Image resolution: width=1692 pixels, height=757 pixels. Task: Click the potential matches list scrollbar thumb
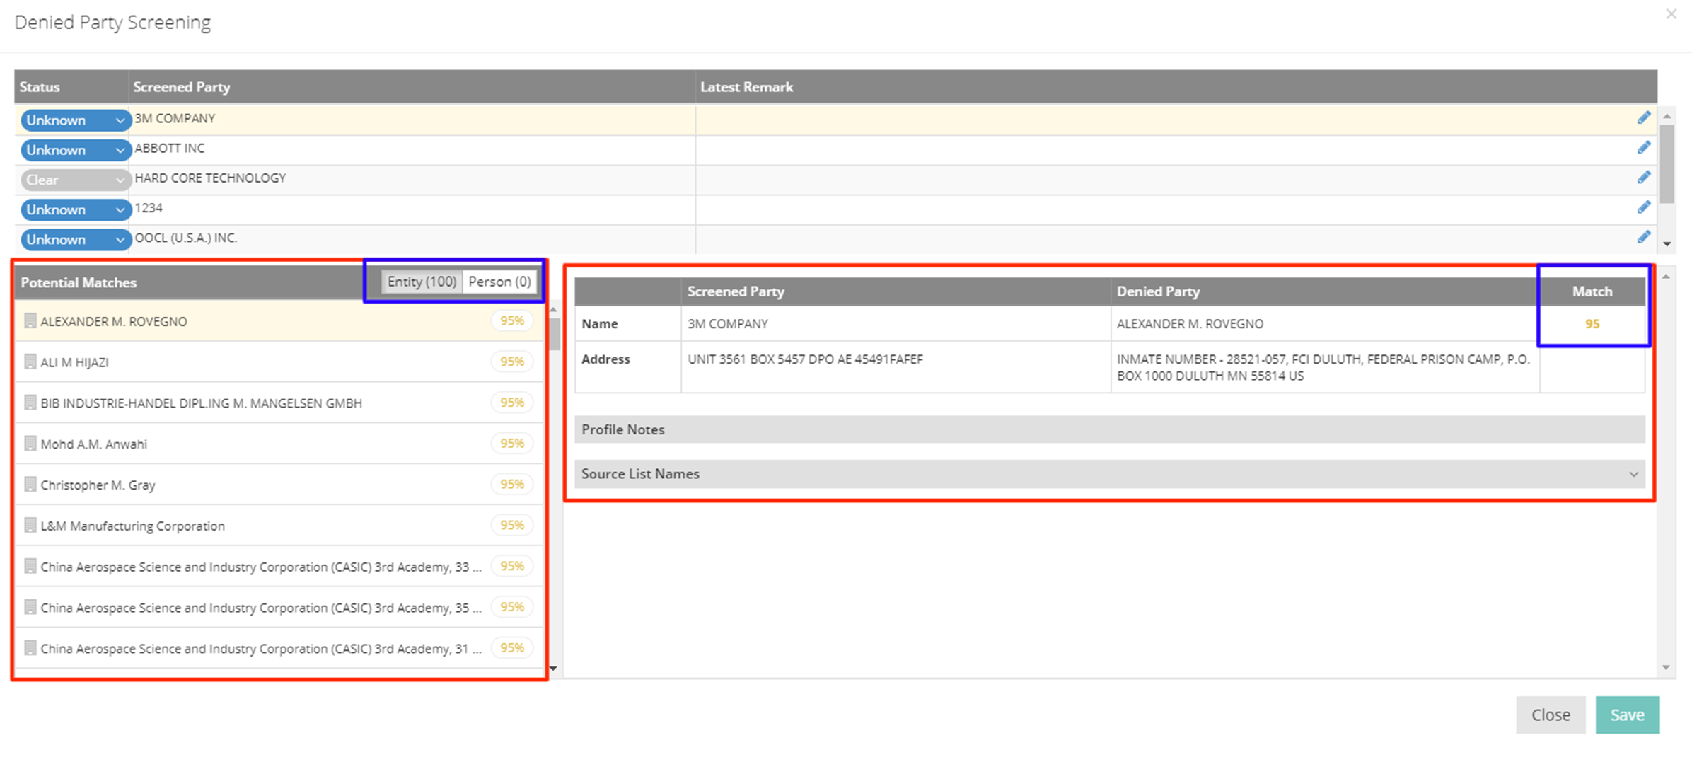point(554,334)
